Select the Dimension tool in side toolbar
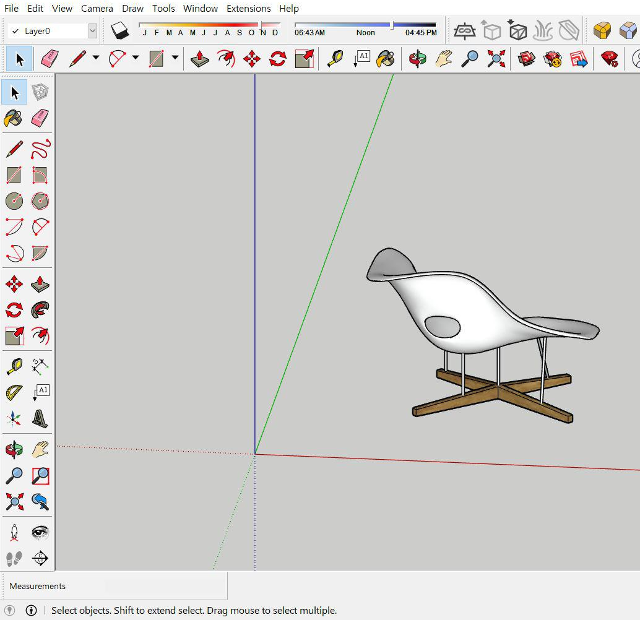This screenshot has height=620, width=640. [x=40, y=366]
